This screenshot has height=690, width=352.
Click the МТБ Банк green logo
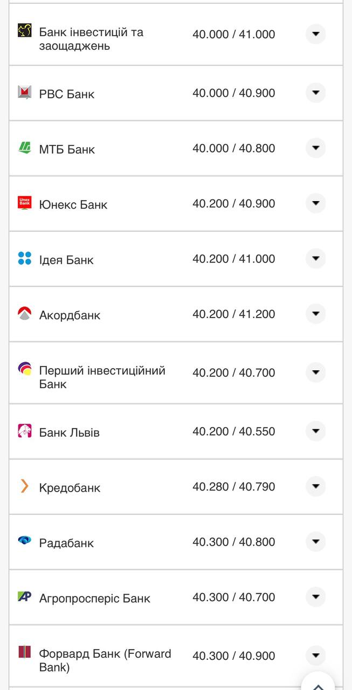[25, 148]
